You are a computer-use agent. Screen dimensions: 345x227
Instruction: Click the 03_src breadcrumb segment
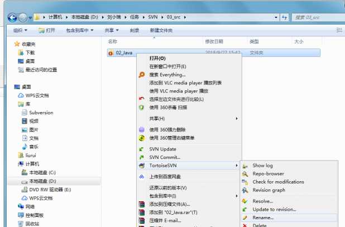pyautogui.click(x=174, y=17)
